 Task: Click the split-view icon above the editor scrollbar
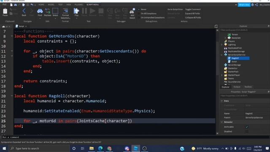click(216, 26)
